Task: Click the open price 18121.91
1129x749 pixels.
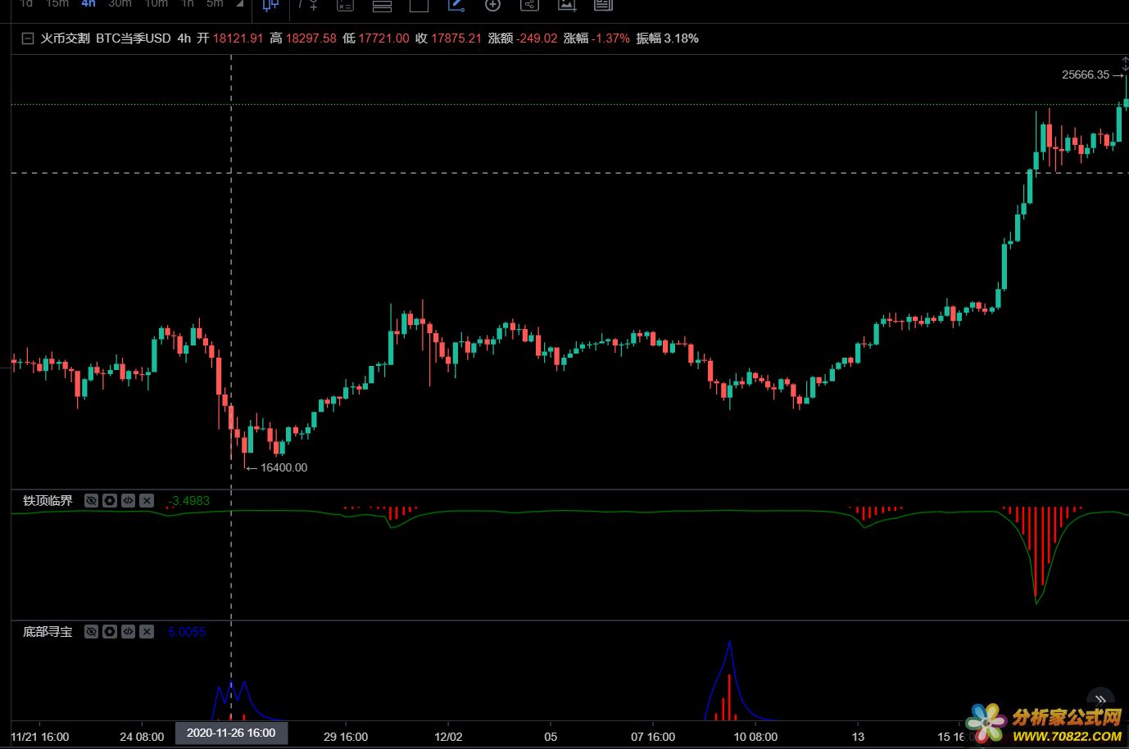Action: [x=238, y=38]
